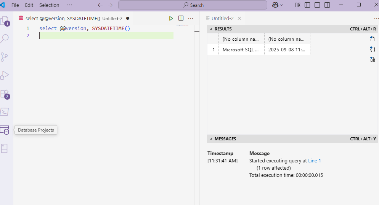Save results as Excel icon
The image size is (379, 205).
click(373, 59)
